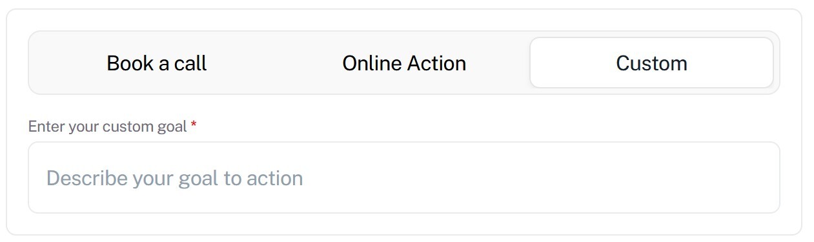The image size is (814, 242).
Task: Focus the goal description text box
Action: 404,177
